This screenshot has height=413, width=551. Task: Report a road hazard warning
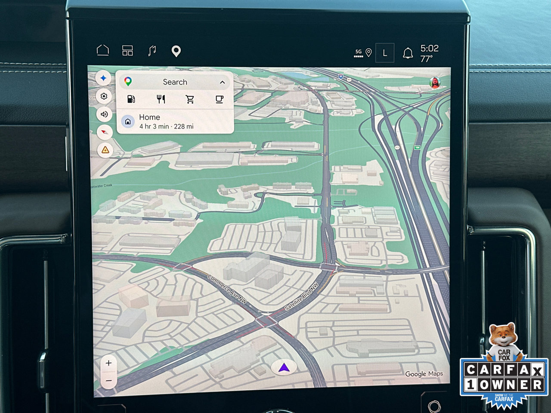pyautogui.click(x=105, y=150)
